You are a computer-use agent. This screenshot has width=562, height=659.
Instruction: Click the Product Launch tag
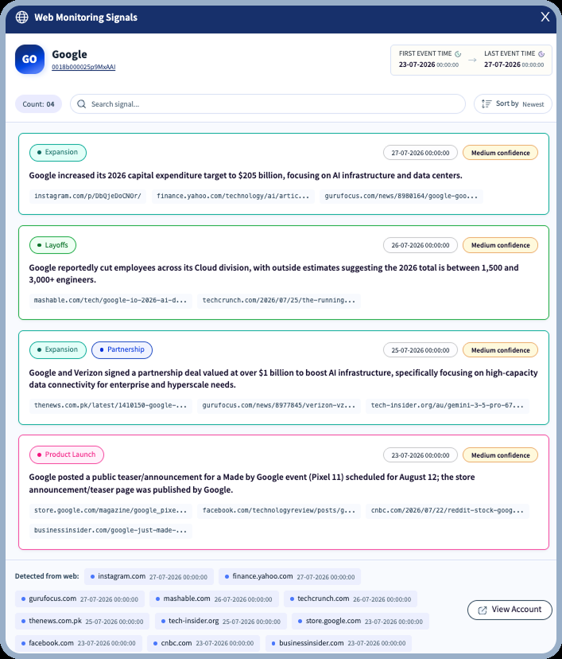tap(67, 454)
